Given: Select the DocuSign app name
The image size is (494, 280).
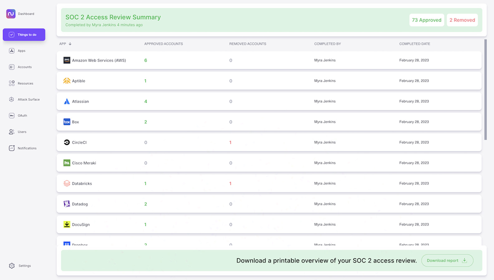Looking at the screenshot, I should 81,225.
